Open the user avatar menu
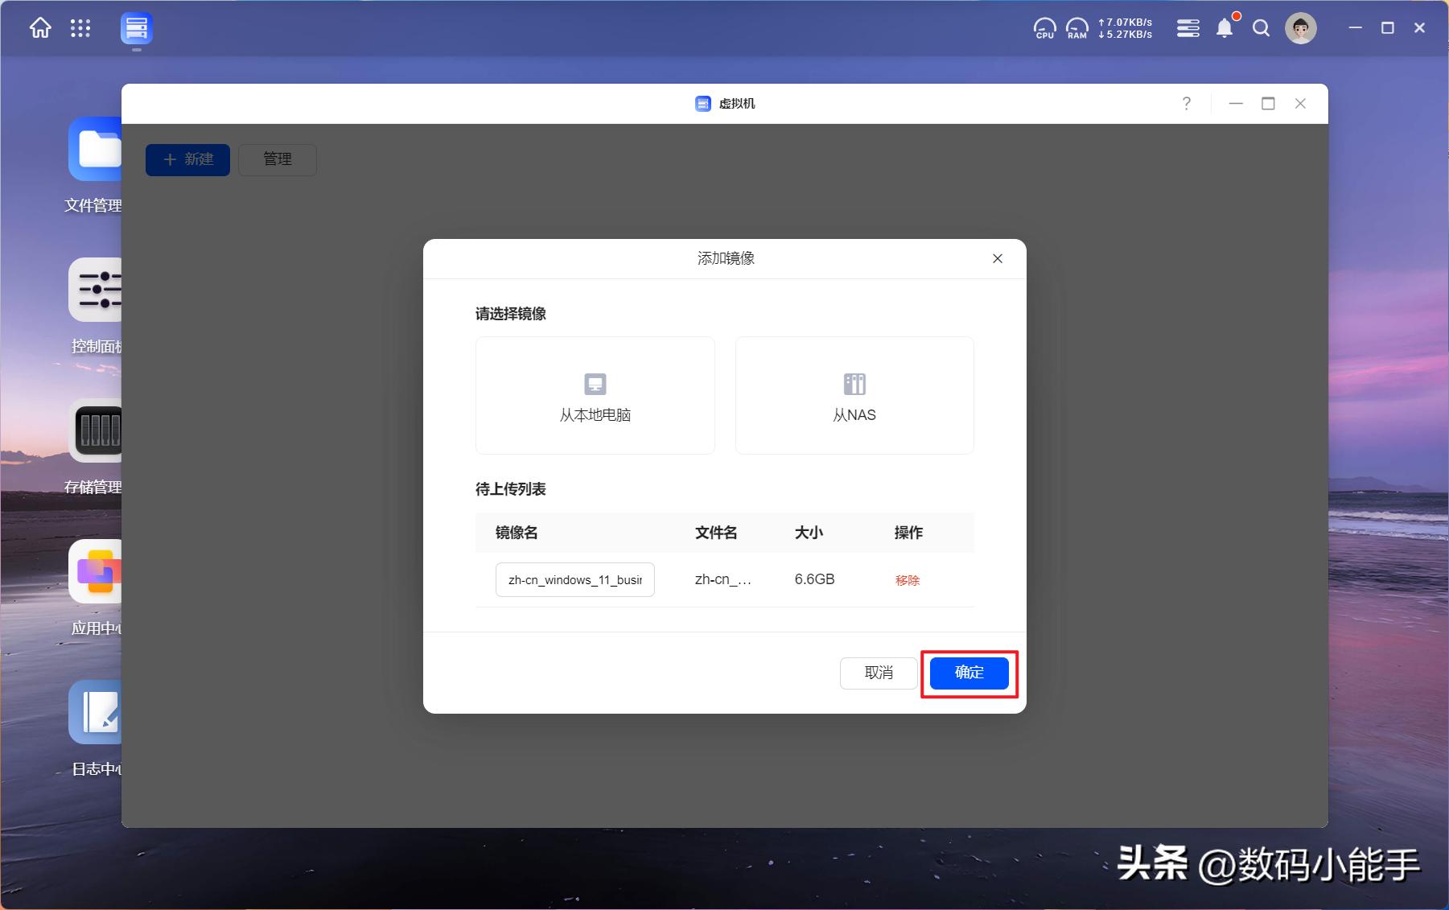 (1301, 29)
